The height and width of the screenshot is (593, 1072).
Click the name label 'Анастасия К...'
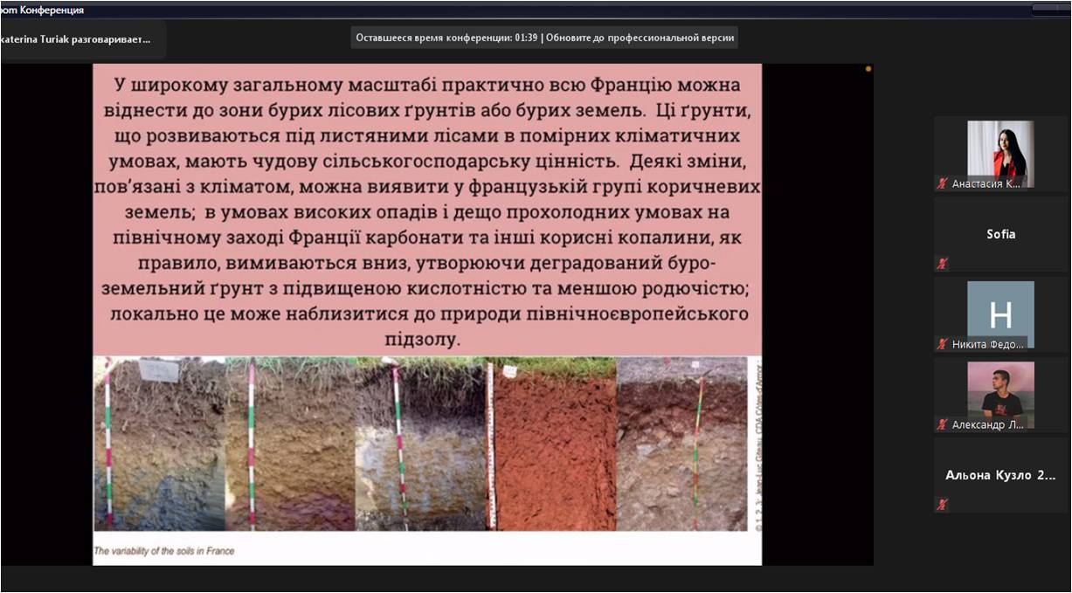986,183
